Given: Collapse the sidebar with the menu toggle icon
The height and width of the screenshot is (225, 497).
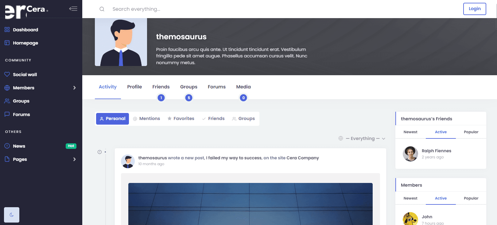Looking at the screenshot, I should 73,9.
